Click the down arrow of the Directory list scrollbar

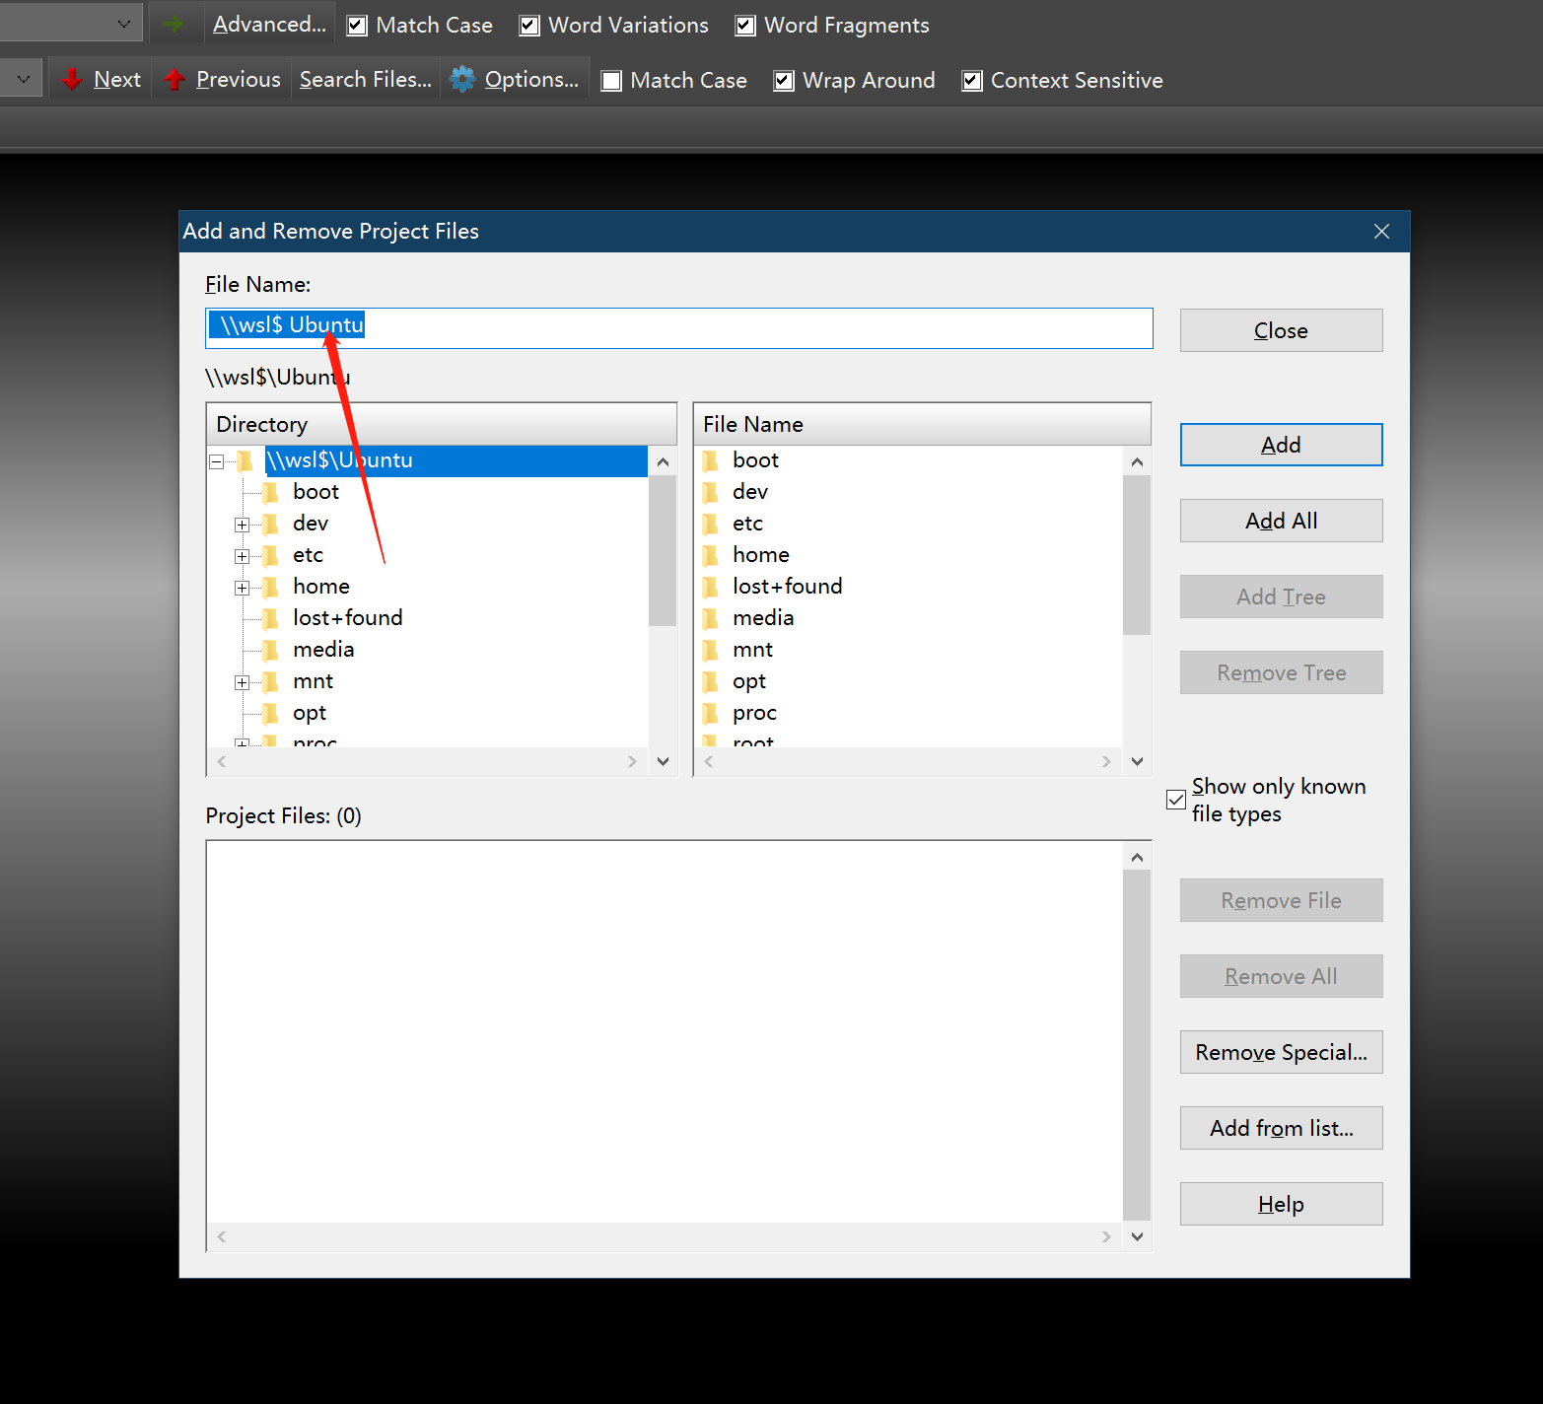click(x=663, y=760)
